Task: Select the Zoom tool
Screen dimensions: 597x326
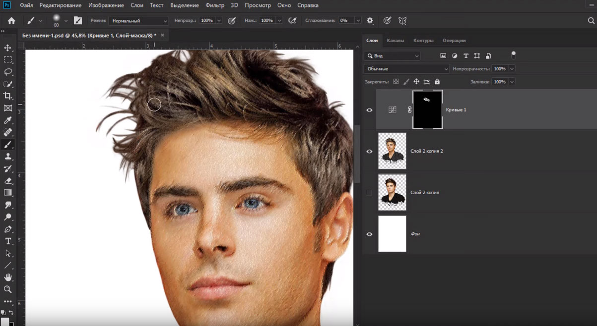Action: point(8,289)
